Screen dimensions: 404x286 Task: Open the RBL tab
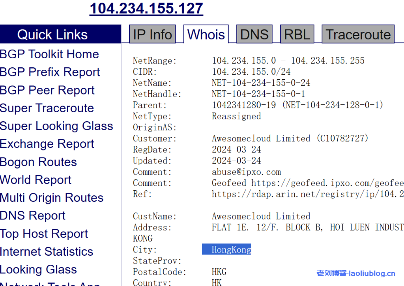pos(297,35)
